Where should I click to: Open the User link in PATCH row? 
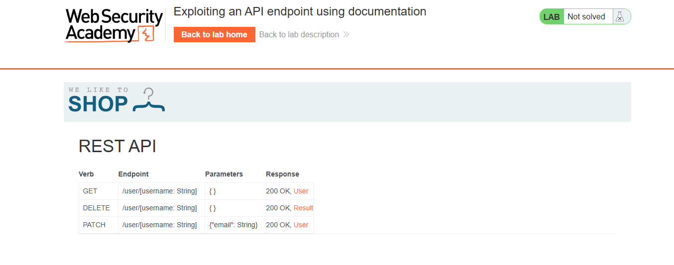(301, 225)
